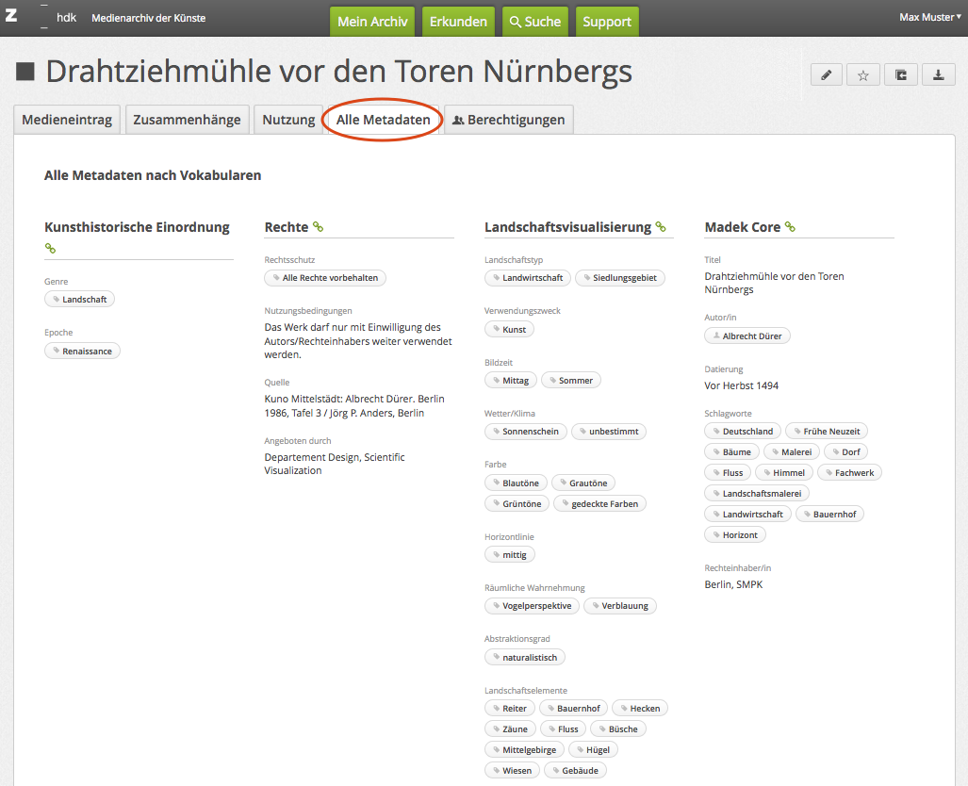Switch to the Medieneintrag tab
Viewport: 968px width, 786px height.
[67, 120]
